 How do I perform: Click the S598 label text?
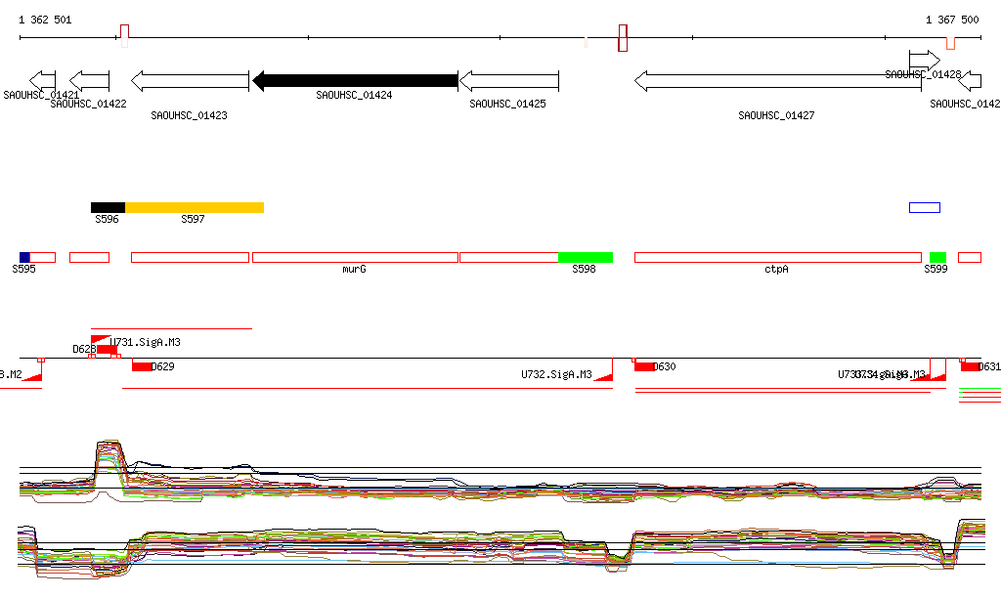[x=585, y=269]
